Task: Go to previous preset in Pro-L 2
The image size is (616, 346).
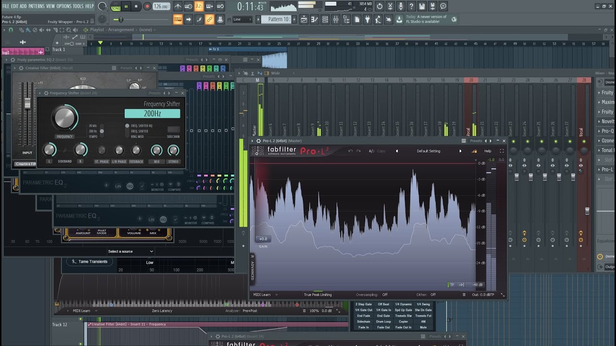Action: 397,151
